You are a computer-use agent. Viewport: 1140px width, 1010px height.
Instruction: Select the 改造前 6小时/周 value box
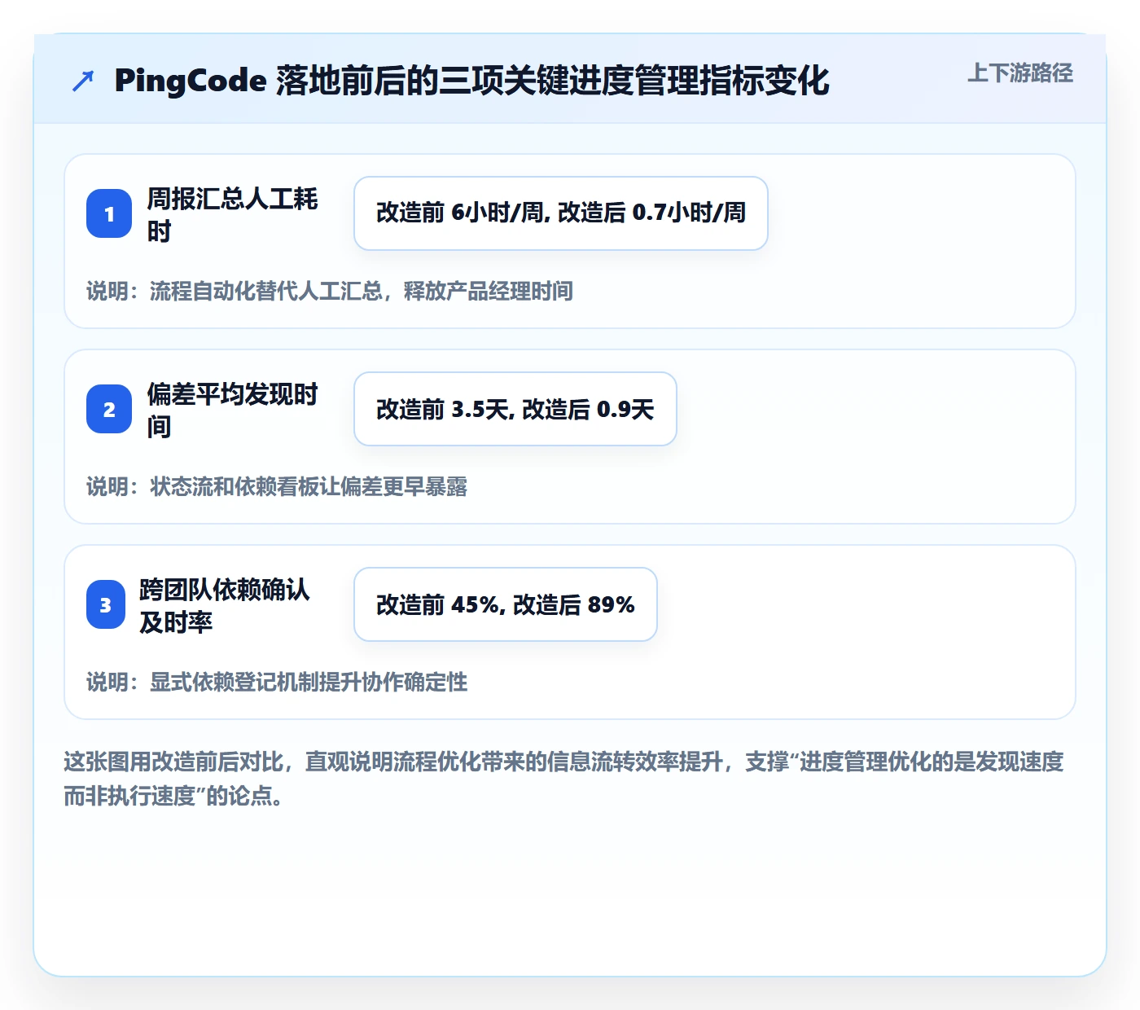pyautogui.click(x=561, y=213)
